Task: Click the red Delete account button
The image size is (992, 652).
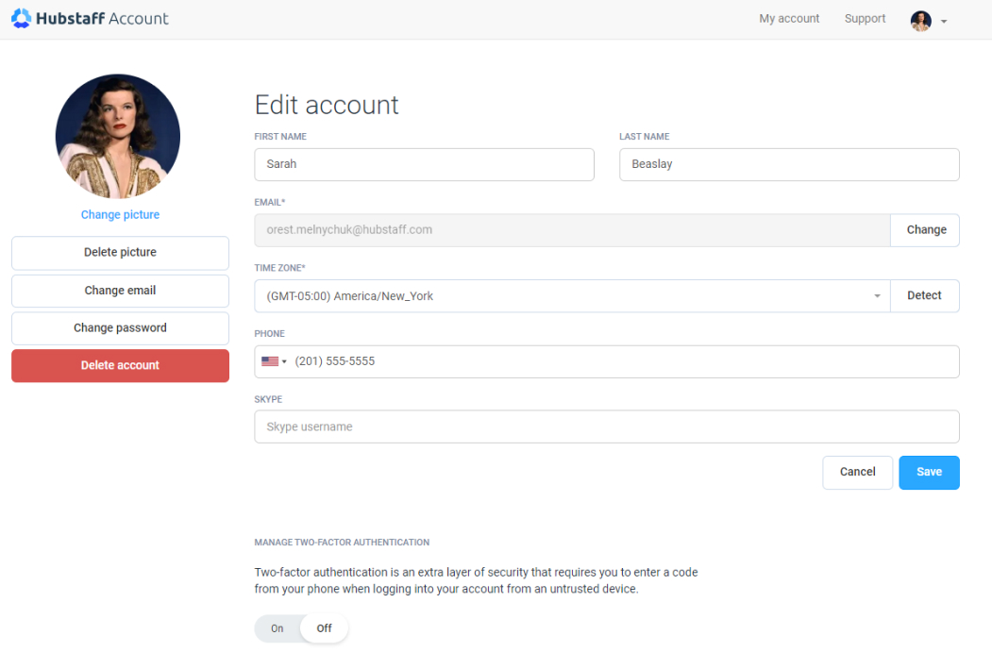Action: 120,365
